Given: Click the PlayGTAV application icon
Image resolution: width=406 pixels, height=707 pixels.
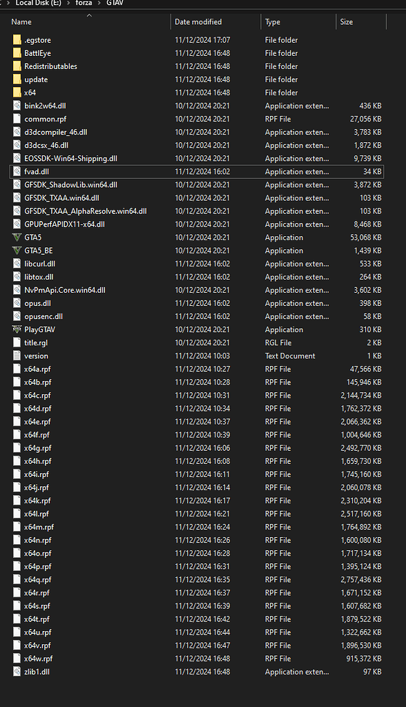Looking at the screenshot, I should 17,329.
